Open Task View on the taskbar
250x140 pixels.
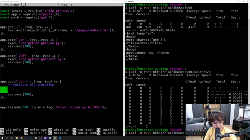[12, 138]
